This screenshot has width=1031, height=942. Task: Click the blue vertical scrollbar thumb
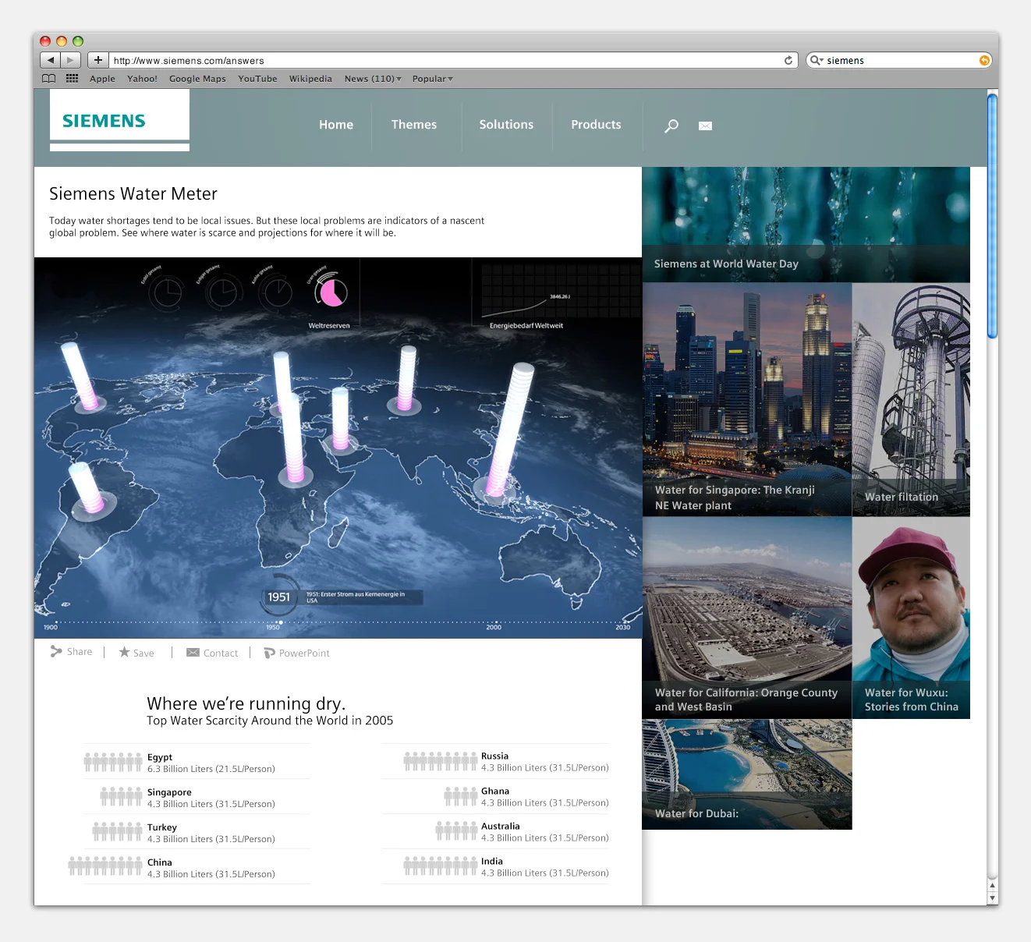pyautogui.click(x=992, y=216)
